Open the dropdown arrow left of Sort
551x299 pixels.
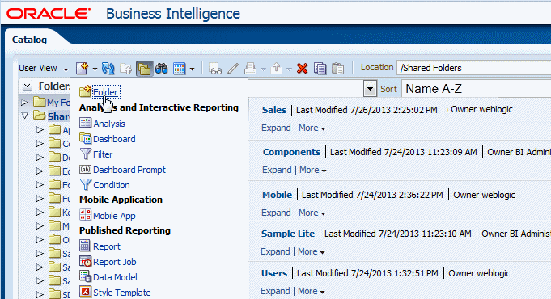tap(370, 89)
